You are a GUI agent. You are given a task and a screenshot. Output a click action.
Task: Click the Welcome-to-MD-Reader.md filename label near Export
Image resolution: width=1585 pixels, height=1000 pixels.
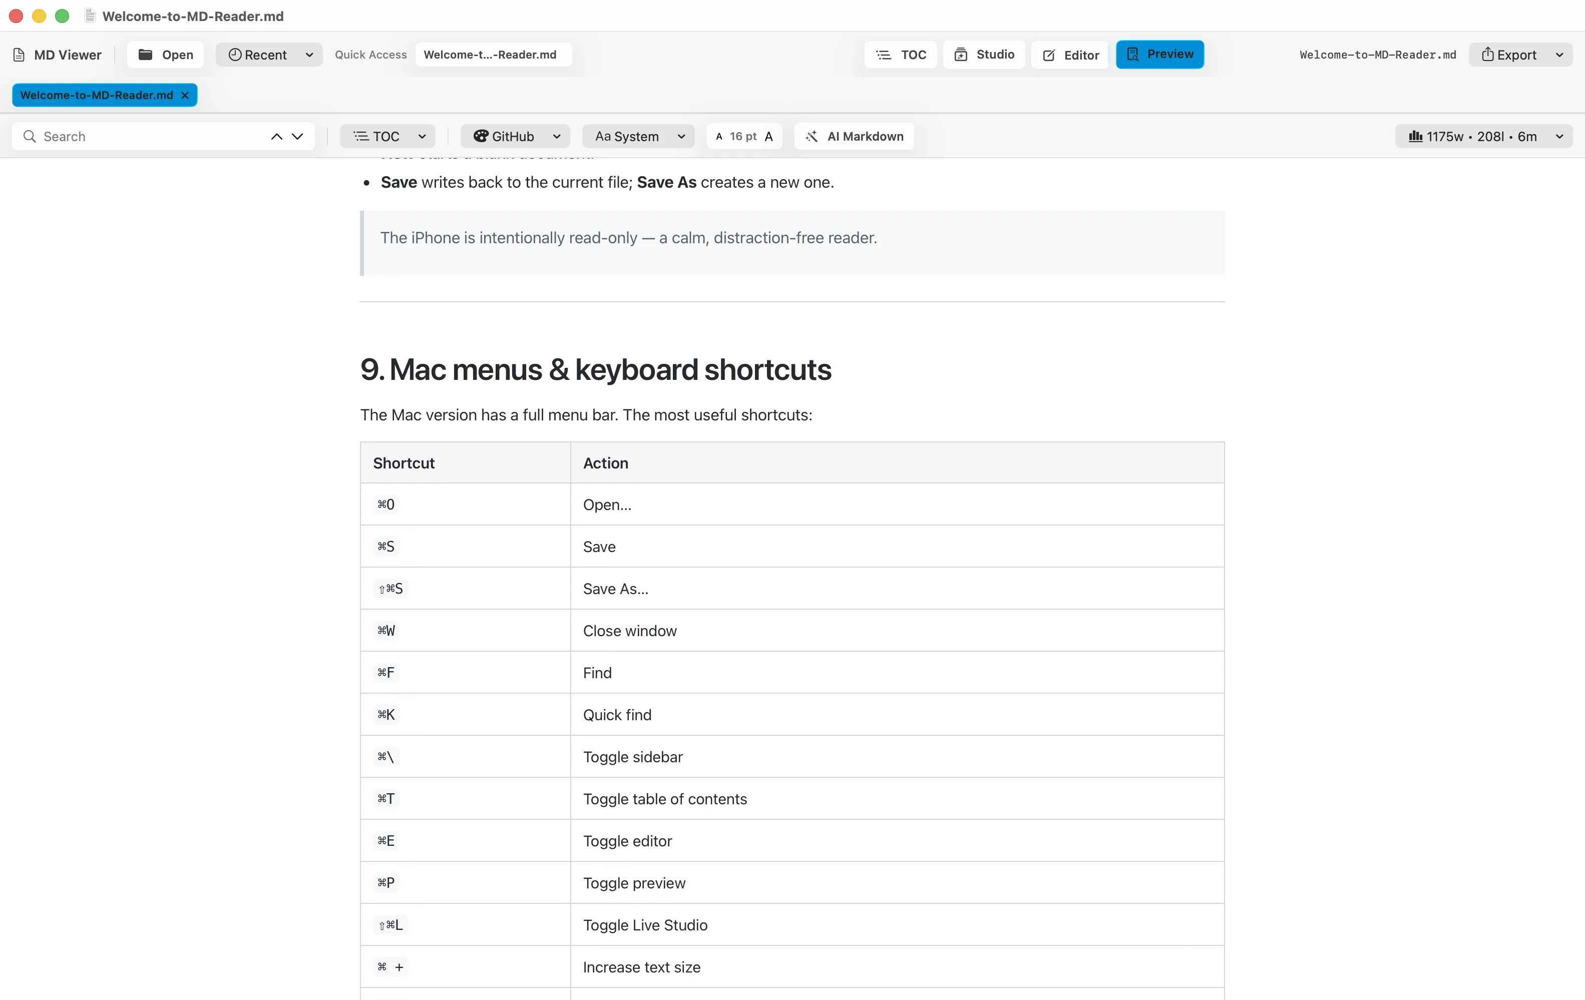(1378, 55)
